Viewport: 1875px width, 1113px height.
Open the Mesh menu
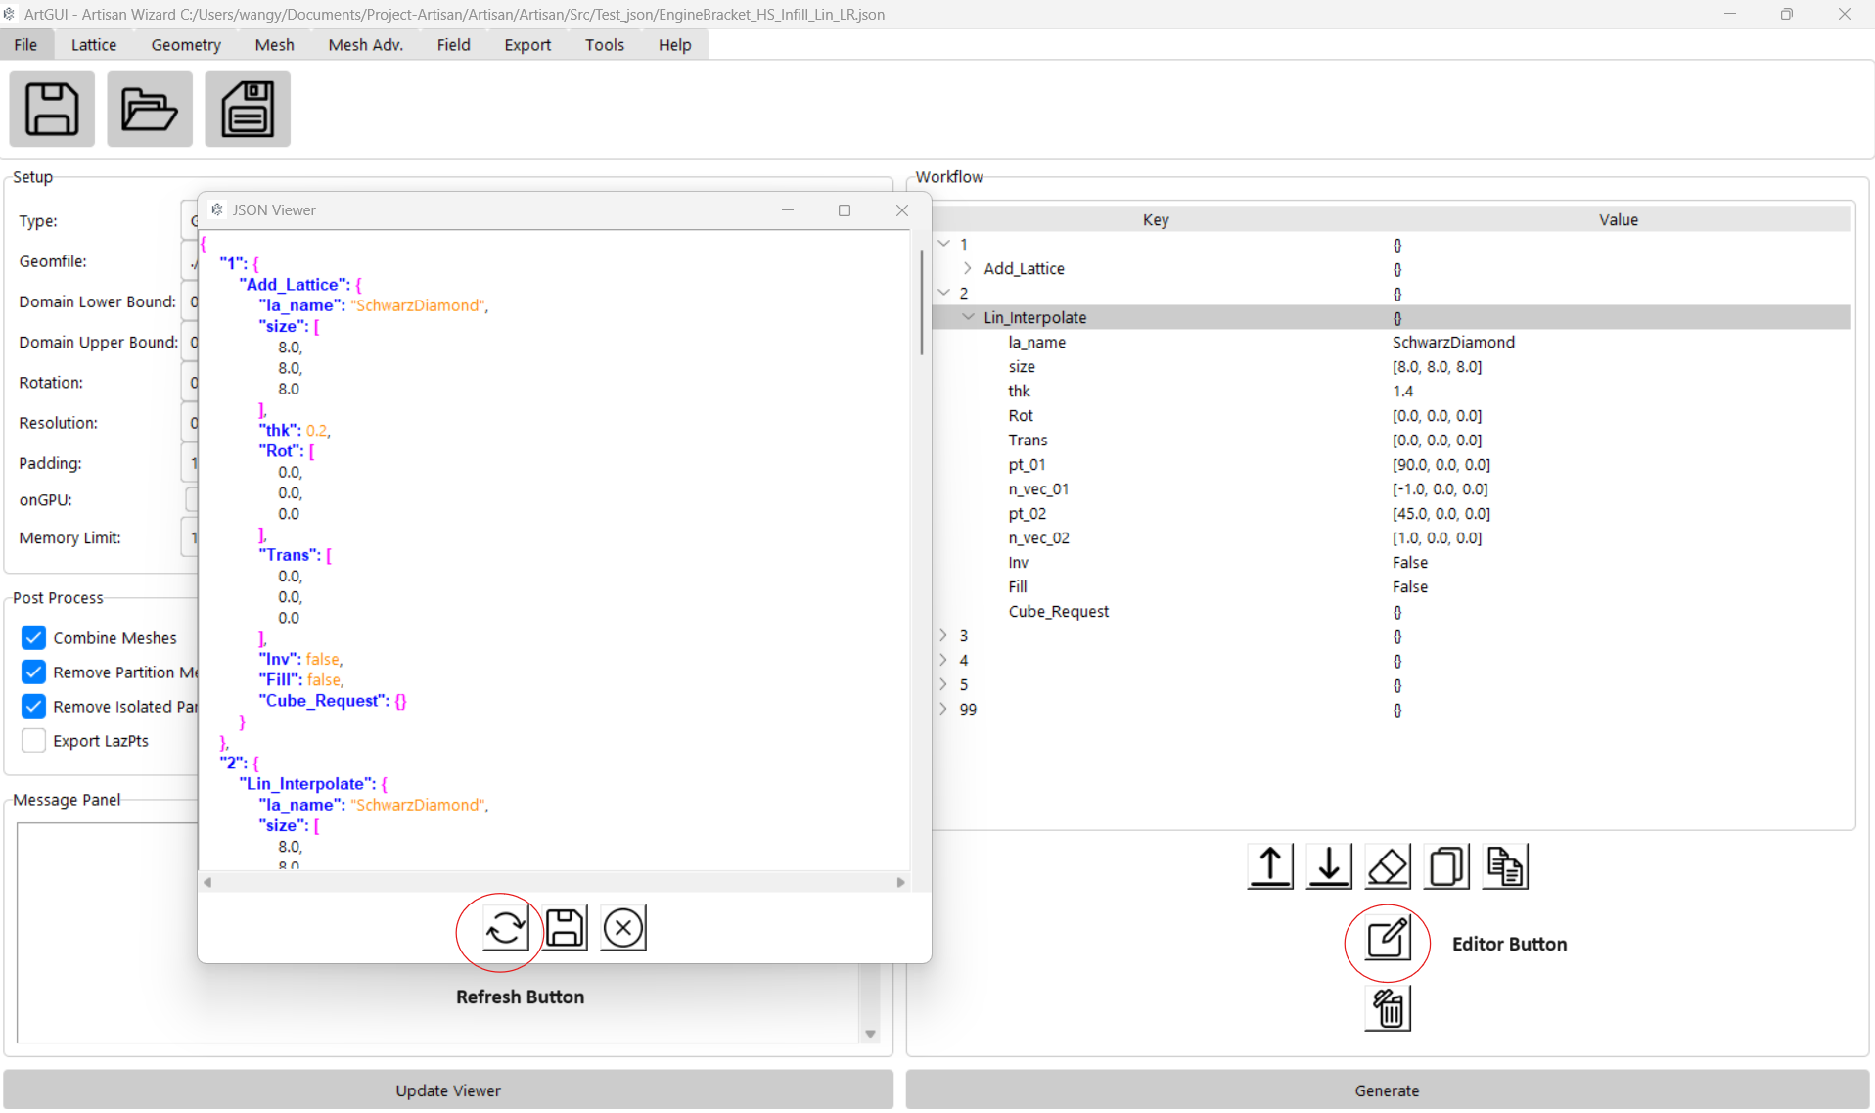tap(274, 45)
